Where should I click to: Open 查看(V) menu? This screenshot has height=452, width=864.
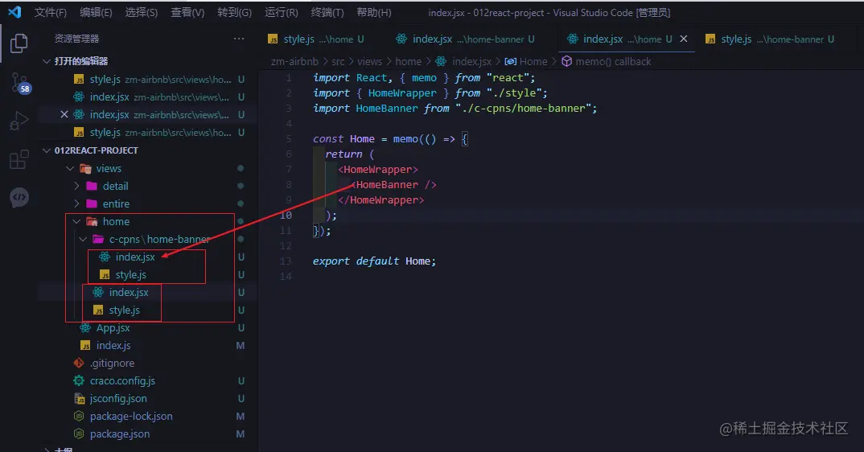(187, 12)
